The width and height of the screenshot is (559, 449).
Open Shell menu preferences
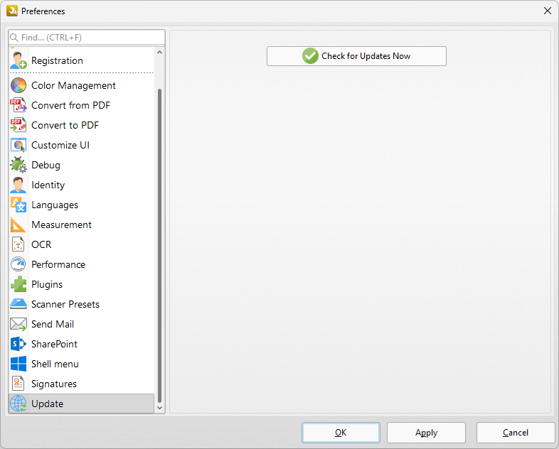(x=82, y=364)
